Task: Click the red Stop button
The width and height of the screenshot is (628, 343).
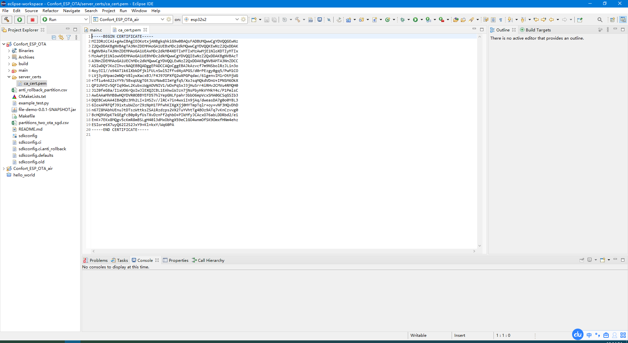Action: point(32,20)
